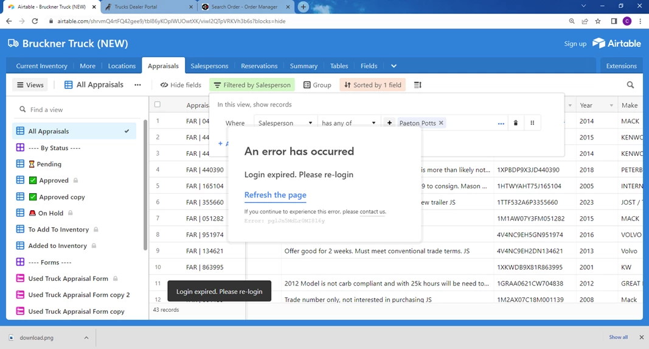
Task: Click the search magnifier in view toolbar
Action: [x=630, y=85]
